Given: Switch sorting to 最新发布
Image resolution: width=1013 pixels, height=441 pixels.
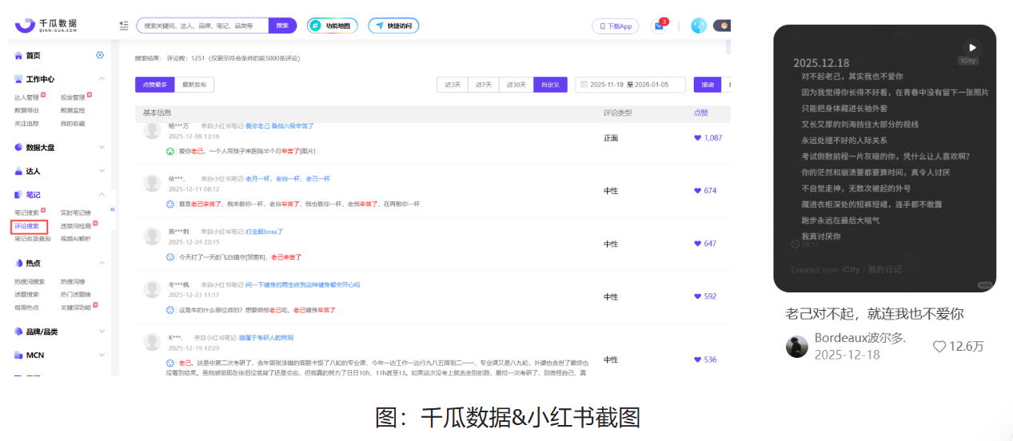Looking at the screenshot, I should click(194, 85).
